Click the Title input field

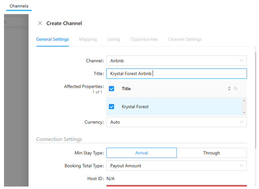point(177,73)
